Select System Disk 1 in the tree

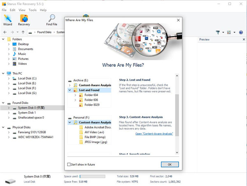tap(27, 113)
